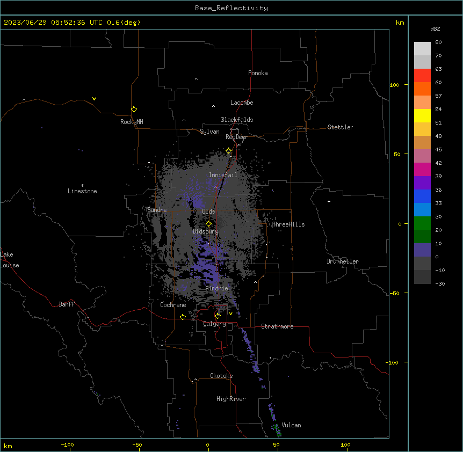463x452 pixels.
Task: Click the Strathmore label
Action: (277, 326)
